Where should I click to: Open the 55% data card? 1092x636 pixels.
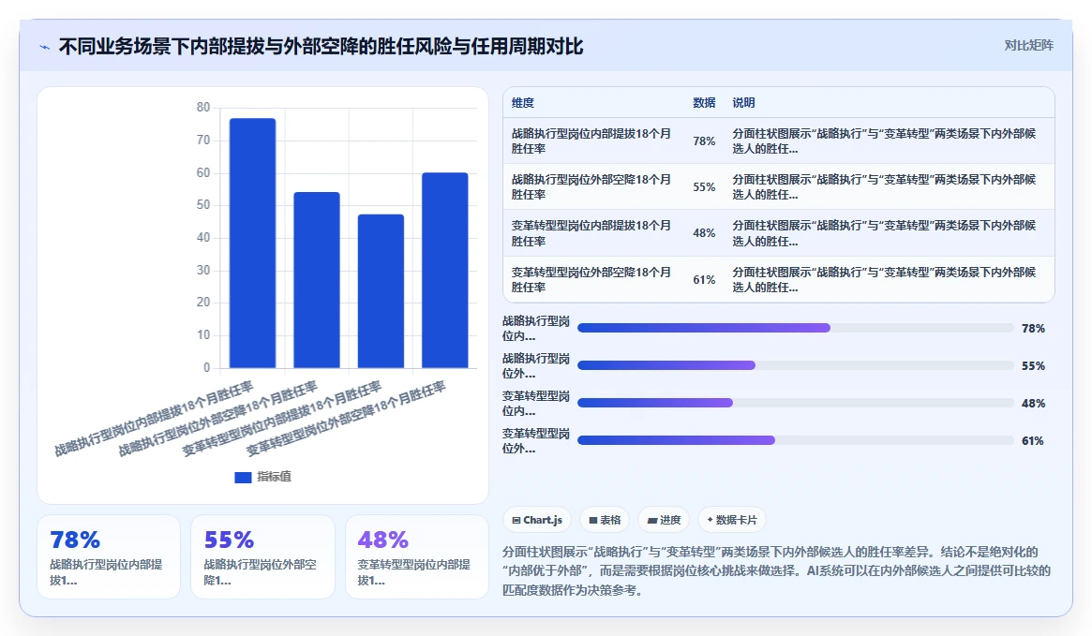tap(262, 556)
